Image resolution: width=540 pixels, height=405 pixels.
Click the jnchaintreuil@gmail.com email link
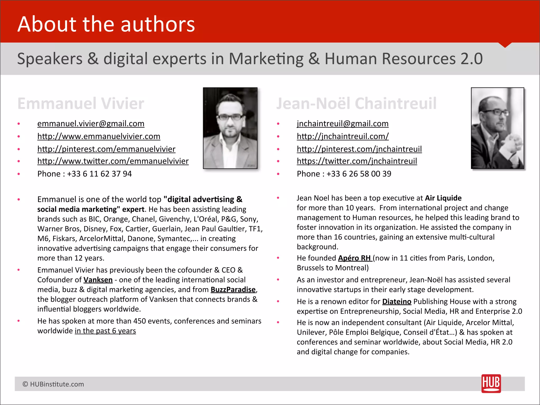coord(343,123)
